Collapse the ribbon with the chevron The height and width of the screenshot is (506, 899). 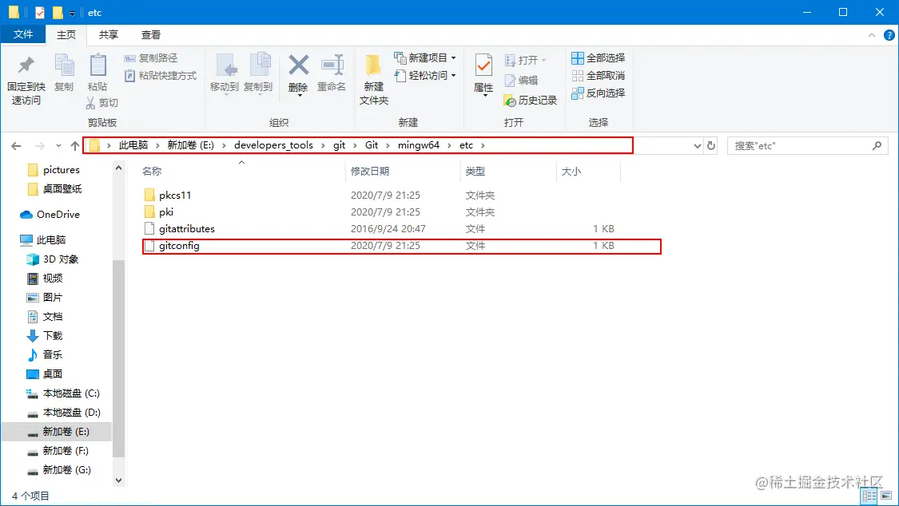(x=872, y=35)
